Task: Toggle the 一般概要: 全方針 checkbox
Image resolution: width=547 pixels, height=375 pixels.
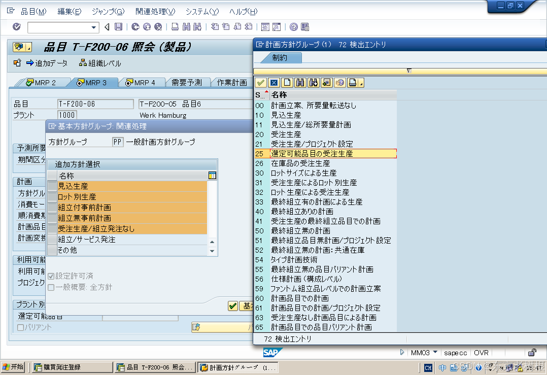Action: [x=51, y=287]
